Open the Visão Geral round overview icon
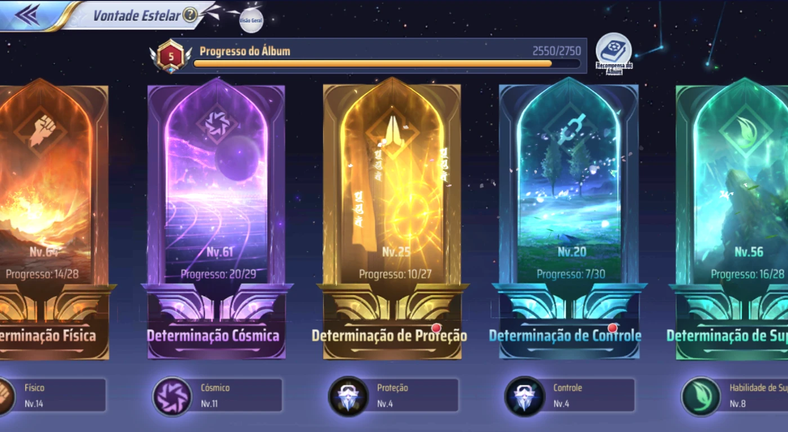 pyautogui.click(x=251, y=20)
